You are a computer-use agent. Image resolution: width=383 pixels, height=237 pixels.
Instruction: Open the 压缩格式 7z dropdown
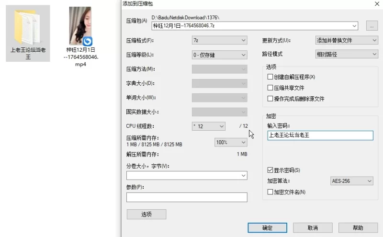click(x=219, y=40)
